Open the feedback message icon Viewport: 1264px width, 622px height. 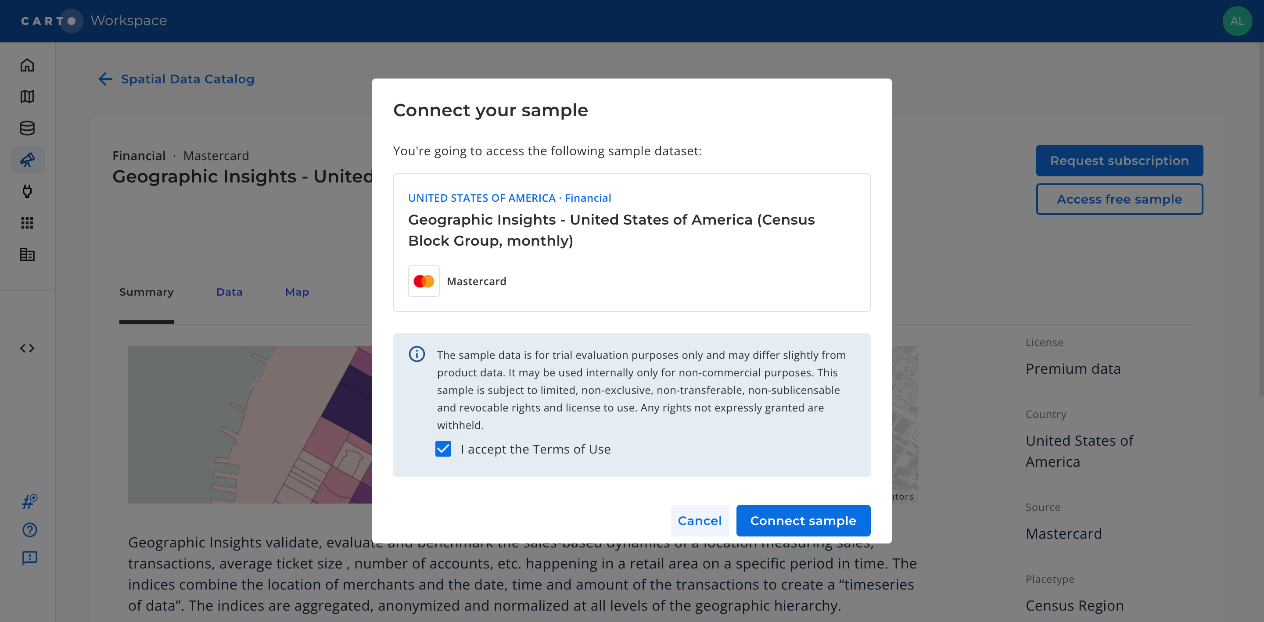(x=29, y=558)
